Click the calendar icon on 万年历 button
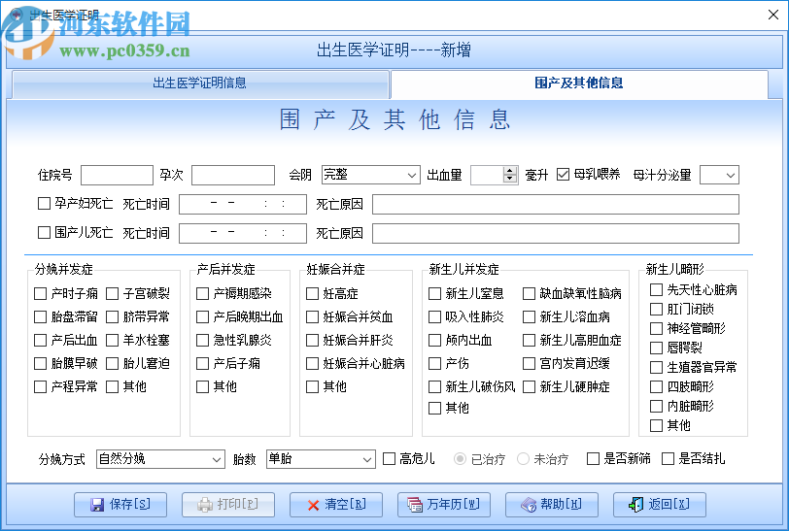789x531 pixels. [415, 505]
